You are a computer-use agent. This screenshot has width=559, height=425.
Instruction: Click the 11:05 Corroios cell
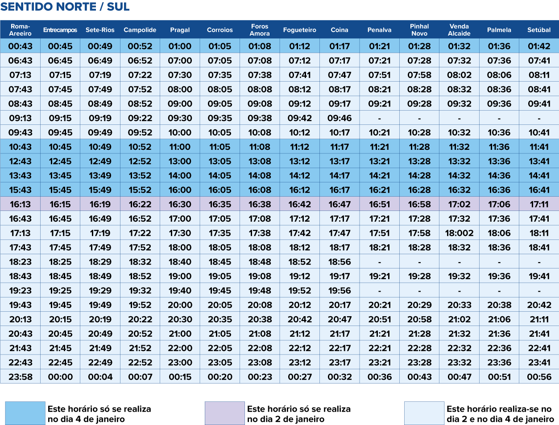pyautogui.click(x=220, y=147)
